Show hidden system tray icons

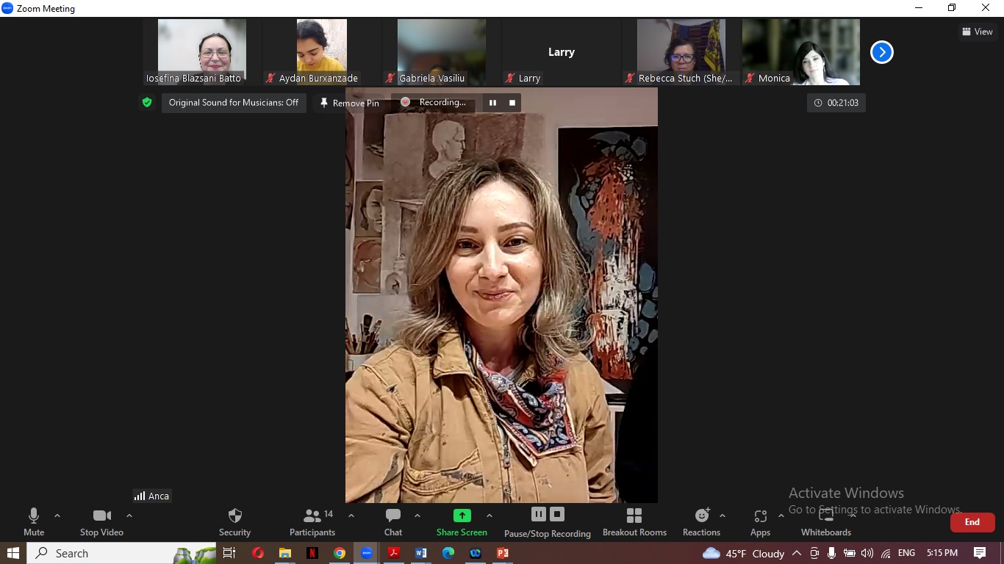tap(797, 553)
